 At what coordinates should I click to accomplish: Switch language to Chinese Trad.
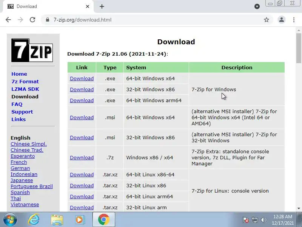coord(27,150)
